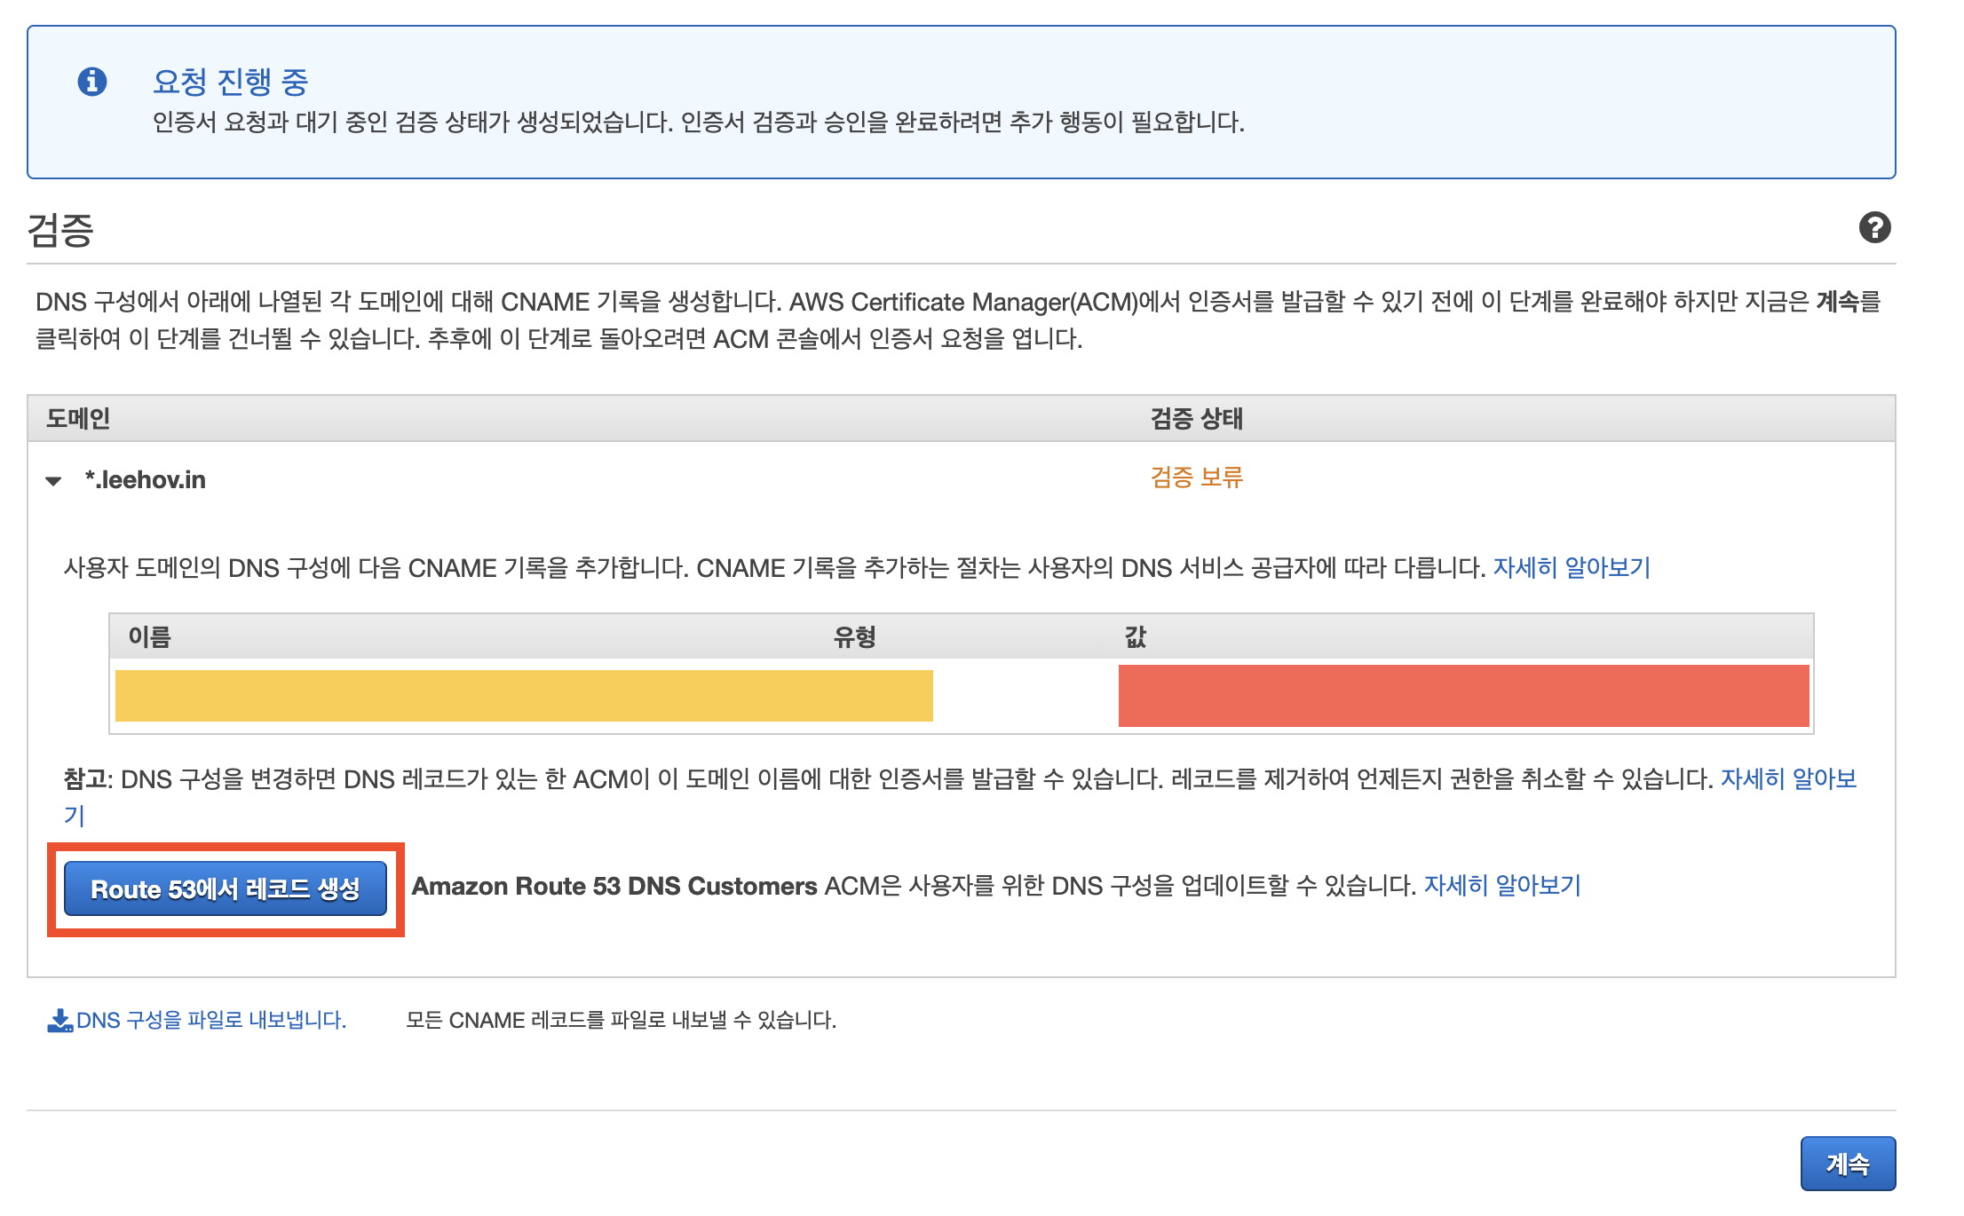Image resolution: width=1964 pixels, height=1216 pixels.
Task: Click the 요청 진행 중 banner title
Action: point(230,82)
